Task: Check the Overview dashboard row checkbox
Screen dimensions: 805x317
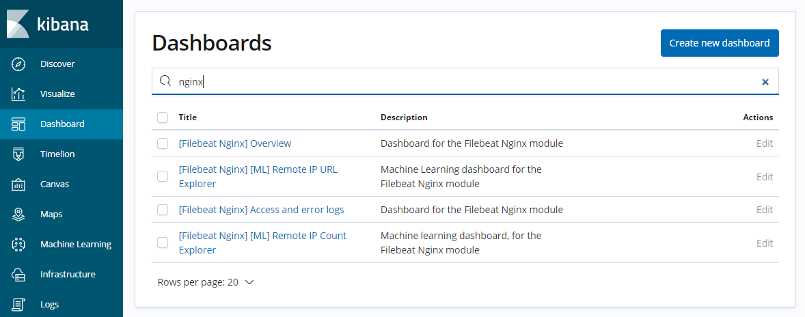Action: click(x=163, y=143)
